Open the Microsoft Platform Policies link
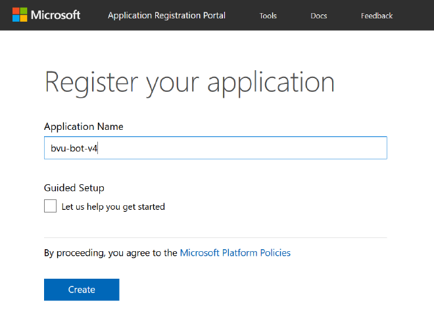 pyautogui.click(x=235, y=252)
